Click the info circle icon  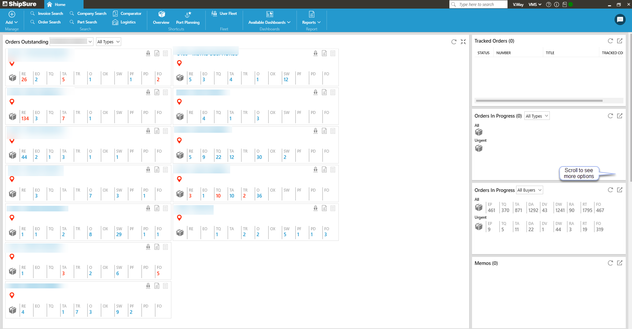(556, 5)
